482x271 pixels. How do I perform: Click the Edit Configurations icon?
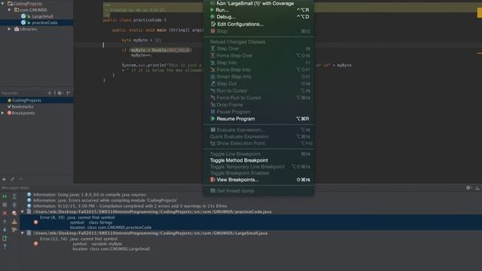212,24
